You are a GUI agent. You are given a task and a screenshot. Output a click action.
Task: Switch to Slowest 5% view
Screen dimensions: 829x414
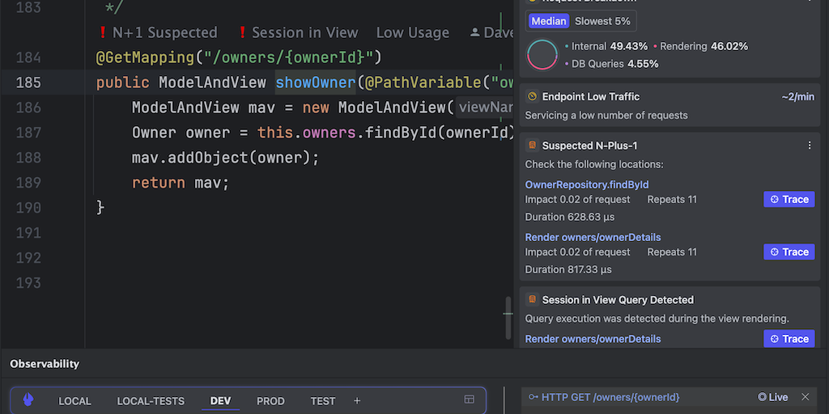(602, 21)
